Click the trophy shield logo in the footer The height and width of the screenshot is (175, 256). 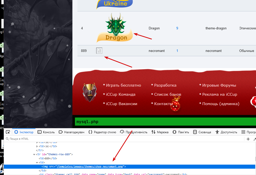(x=89, y=92)
